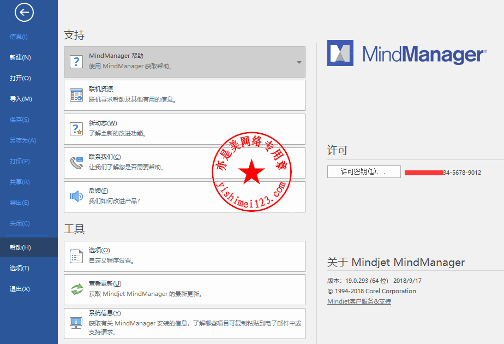This screenshot has width=504, height=344.
Task: Click the Options document list icon
Action: [76, 256]
